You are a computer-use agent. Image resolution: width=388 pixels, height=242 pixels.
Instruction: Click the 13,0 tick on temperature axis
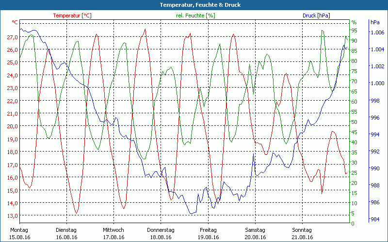[x=12, y=216]
